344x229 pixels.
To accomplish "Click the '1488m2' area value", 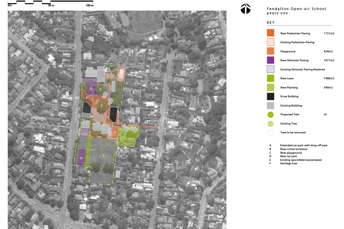I will click(x=329, y=78).
